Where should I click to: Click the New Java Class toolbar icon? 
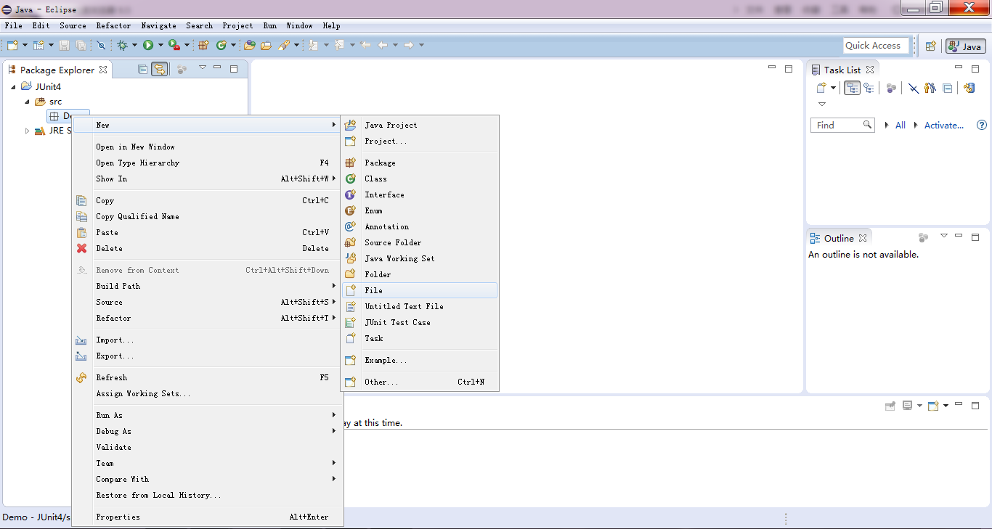221,45
